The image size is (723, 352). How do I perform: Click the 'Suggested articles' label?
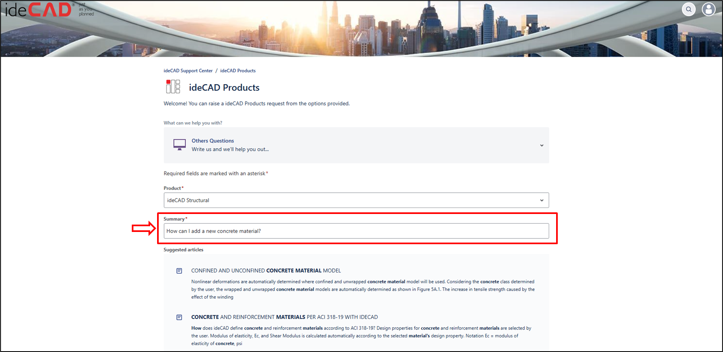click(x=184, y=250)
